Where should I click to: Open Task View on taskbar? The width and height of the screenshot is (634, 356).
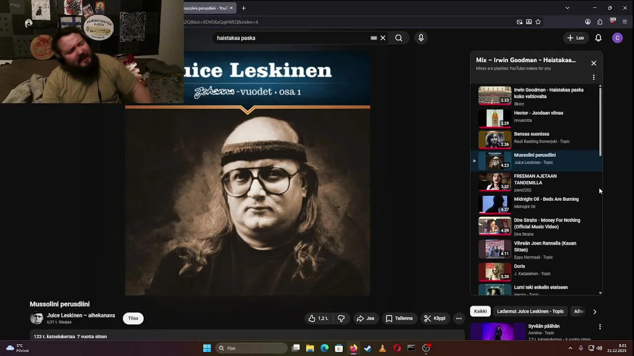(x=296, y=348)
